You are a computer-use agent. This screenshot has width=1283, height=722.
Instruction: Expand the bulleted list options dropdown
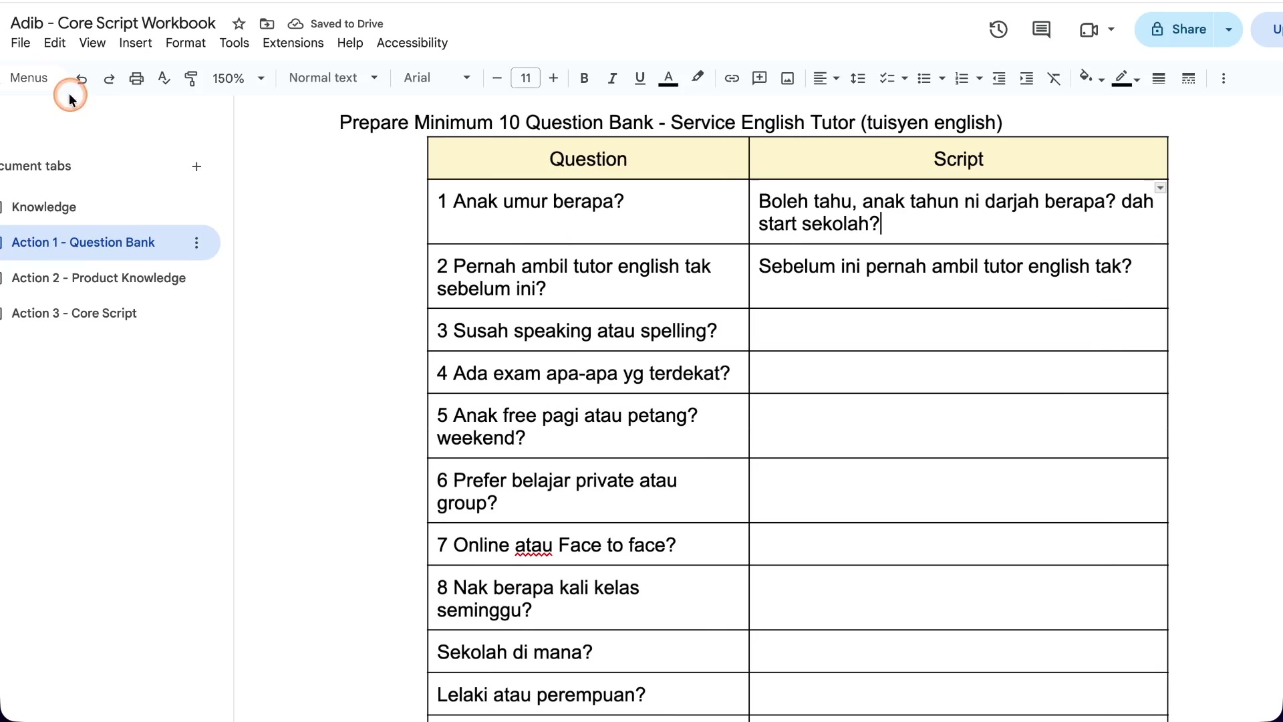942,79
